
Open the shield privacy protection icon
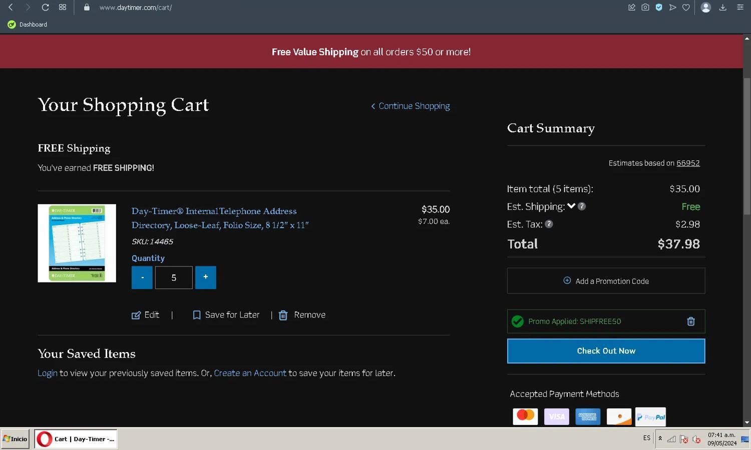pos(659,7)
